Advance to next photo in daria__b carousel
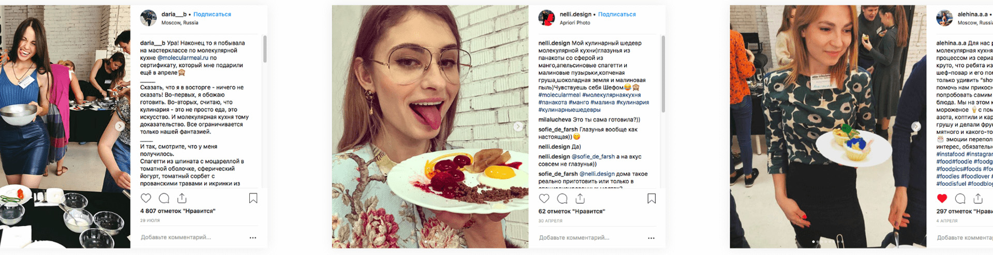993x255 pixels. (x=119, y=126)
